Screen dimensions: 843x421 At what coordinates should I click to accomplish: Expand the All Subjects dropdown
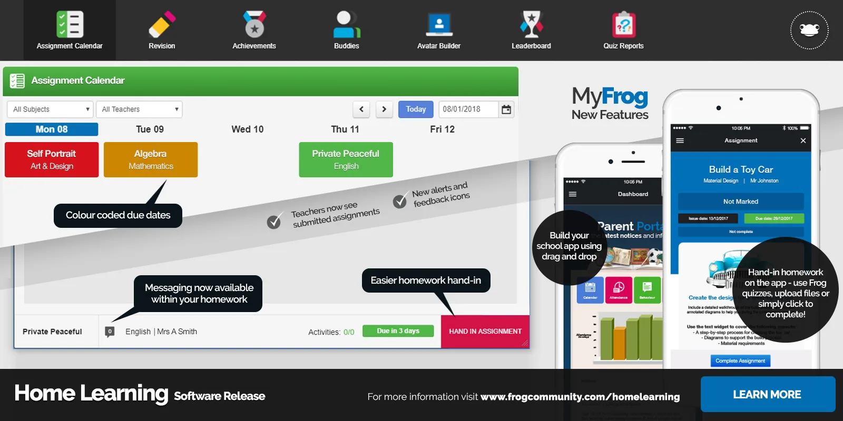pos(50,109)
